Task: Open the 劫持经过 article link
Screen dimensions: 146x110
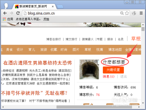Action: [8, 71]
